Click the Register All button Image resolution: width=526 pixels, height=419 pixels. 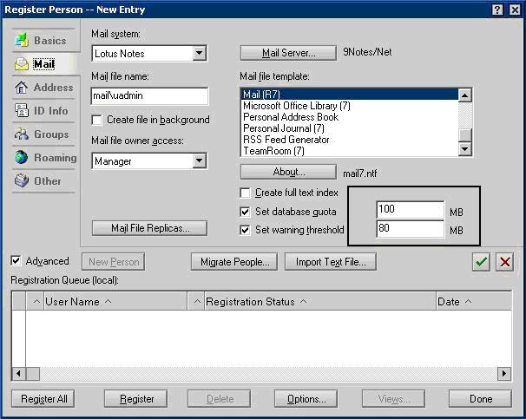(43, 399)
